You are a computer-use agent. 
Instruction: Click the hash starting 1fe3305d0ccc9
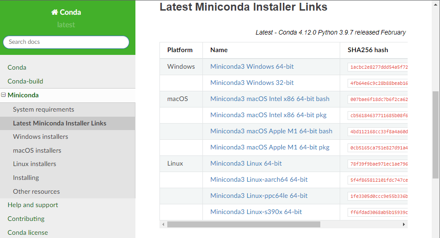378,196
